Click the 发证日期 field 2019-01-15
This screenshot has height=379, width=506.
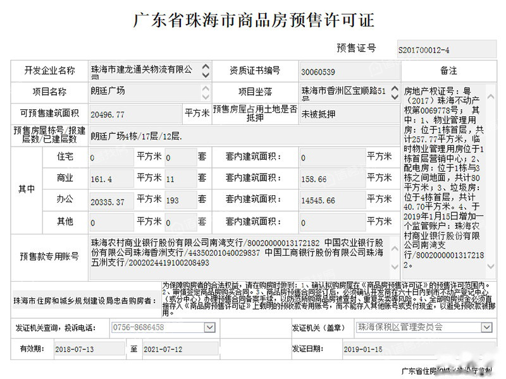(x=419, y=349)
